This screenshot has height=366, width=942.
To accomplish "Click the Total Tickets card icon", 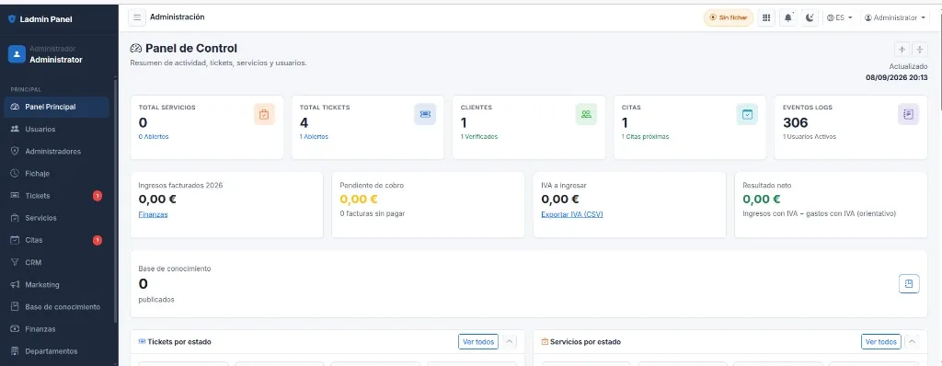I will (425, 114).
